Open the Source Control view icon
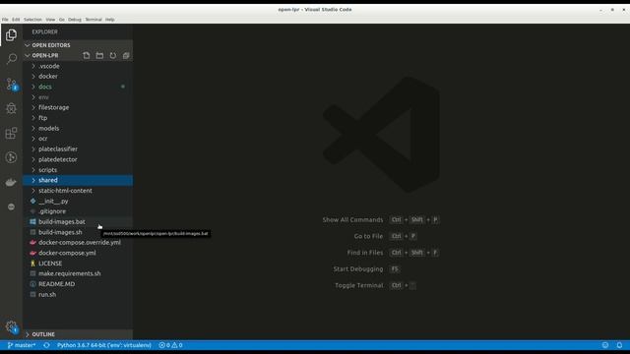Screen dimensions: 630x354 (x=11, y=85)
